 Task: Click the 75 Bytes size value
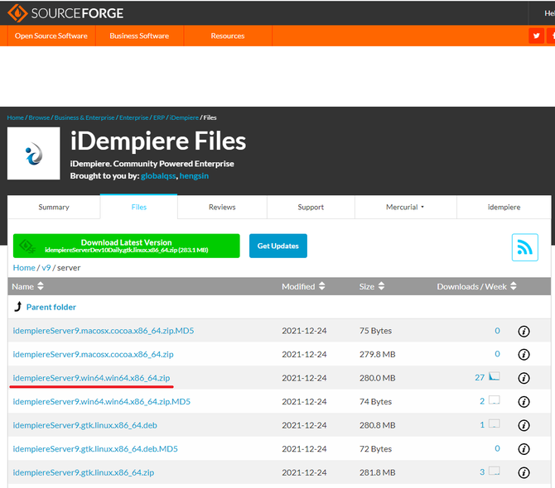point(375,331)
